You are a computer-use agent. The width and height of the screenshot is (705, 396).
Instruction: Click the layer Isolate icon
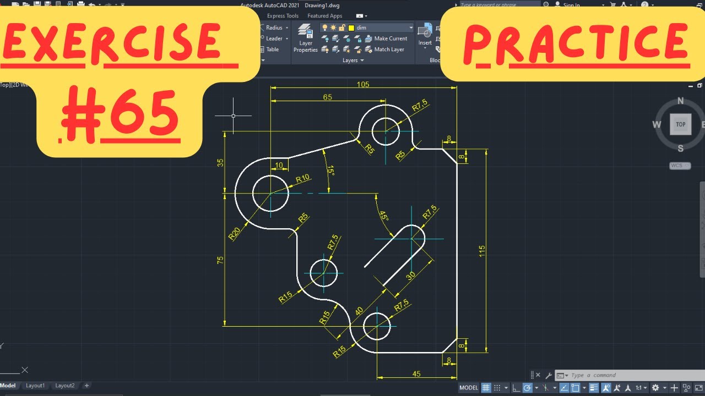tap(335, 38)
